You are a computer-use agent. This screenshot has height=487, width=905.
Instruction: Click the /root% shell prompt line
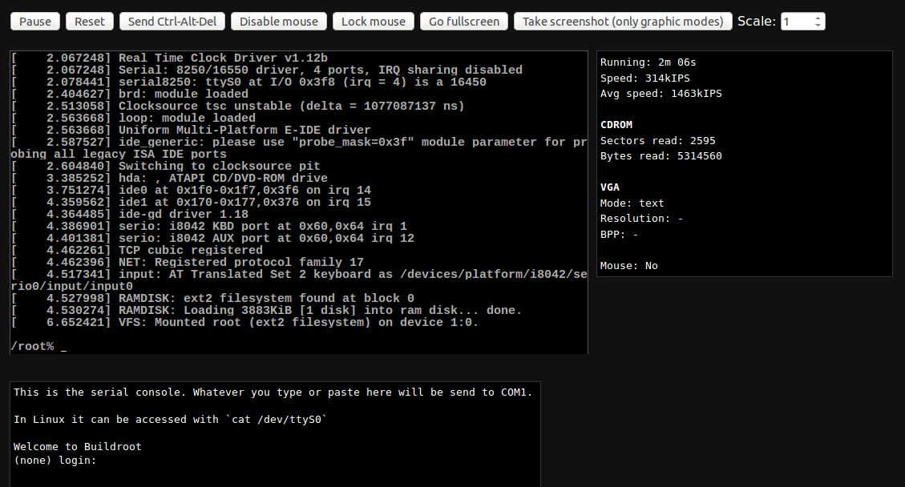[38, 346]
